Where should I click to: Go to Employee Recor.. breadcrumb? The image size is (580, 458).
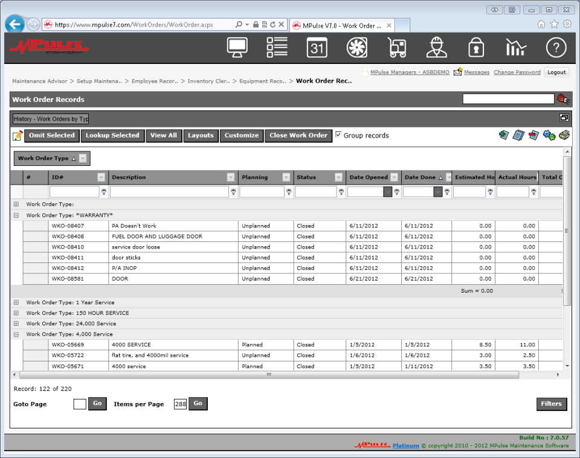155,81
